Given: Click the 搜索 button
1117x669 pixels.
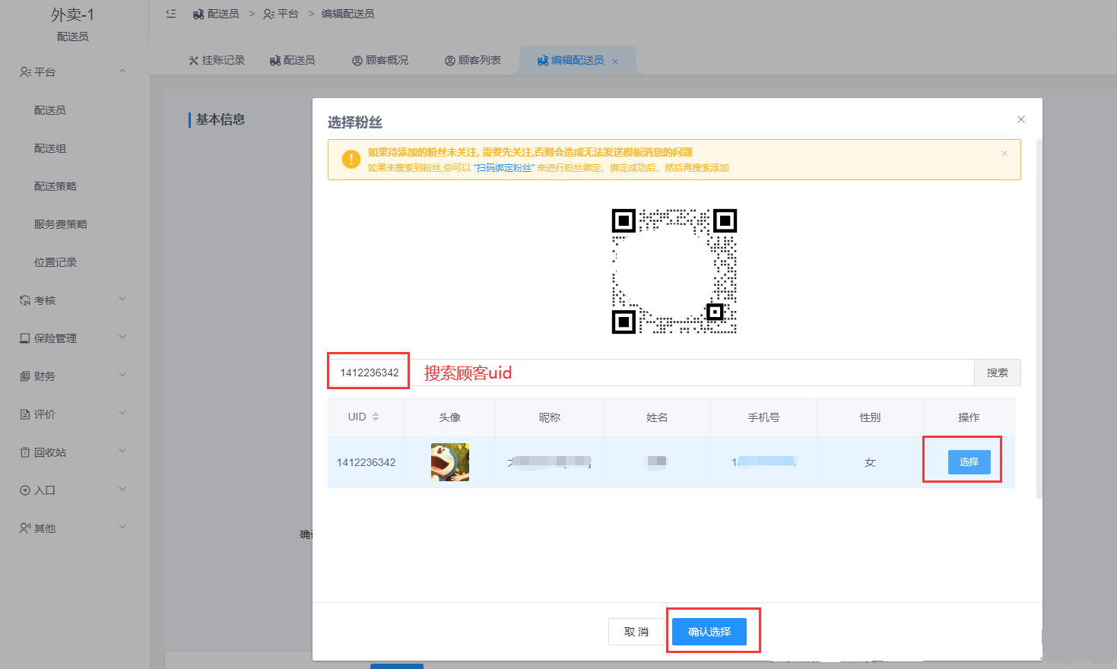Looking at the screenshot, I should (x=998, y=373).
